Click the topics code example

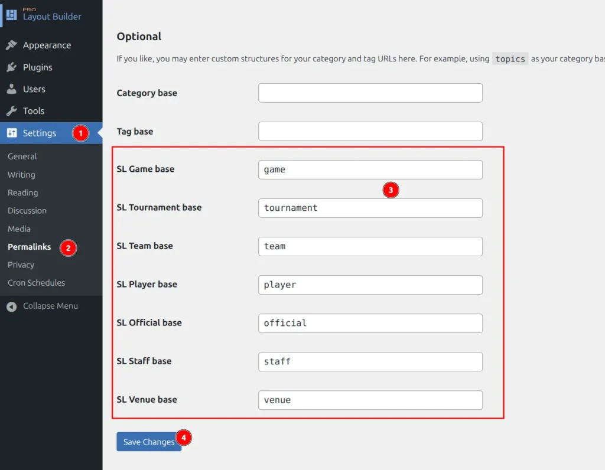510,59
